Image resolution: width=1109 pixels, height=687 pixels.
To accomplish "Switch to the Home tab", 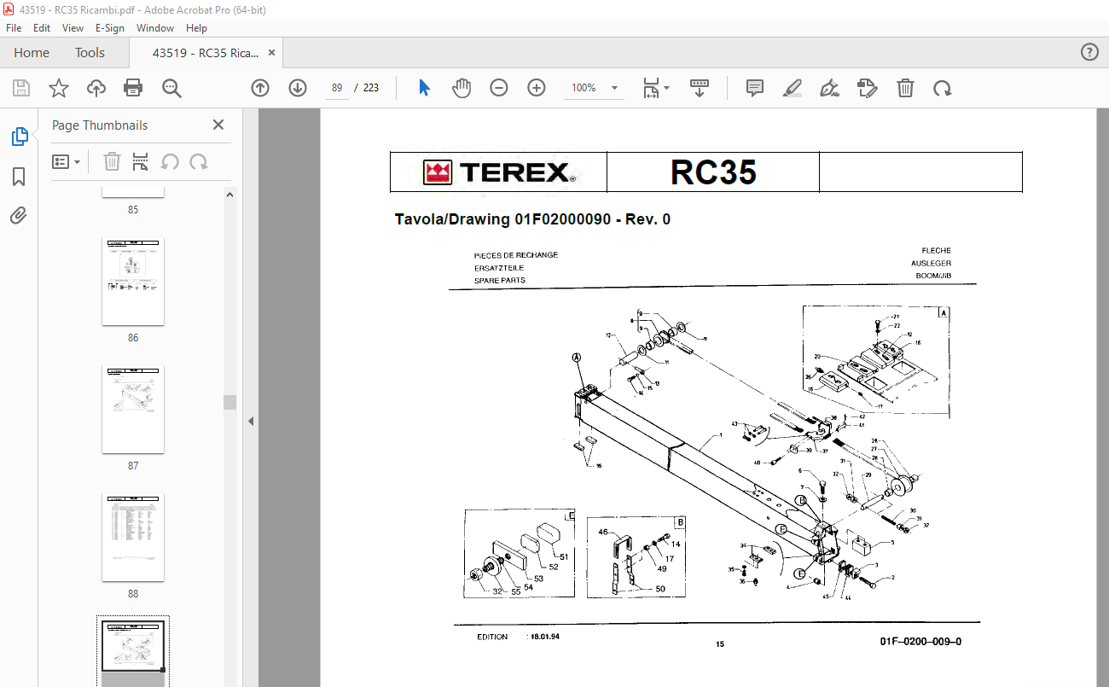I will pos(32,52).
